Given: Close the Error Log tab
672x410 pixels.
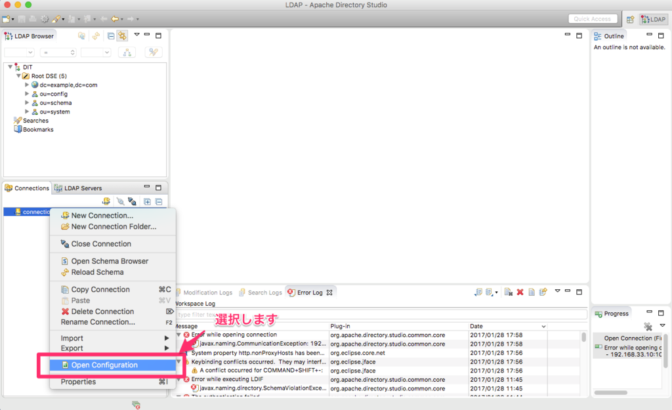Looking at the screenshot, I should pos(329,293).
